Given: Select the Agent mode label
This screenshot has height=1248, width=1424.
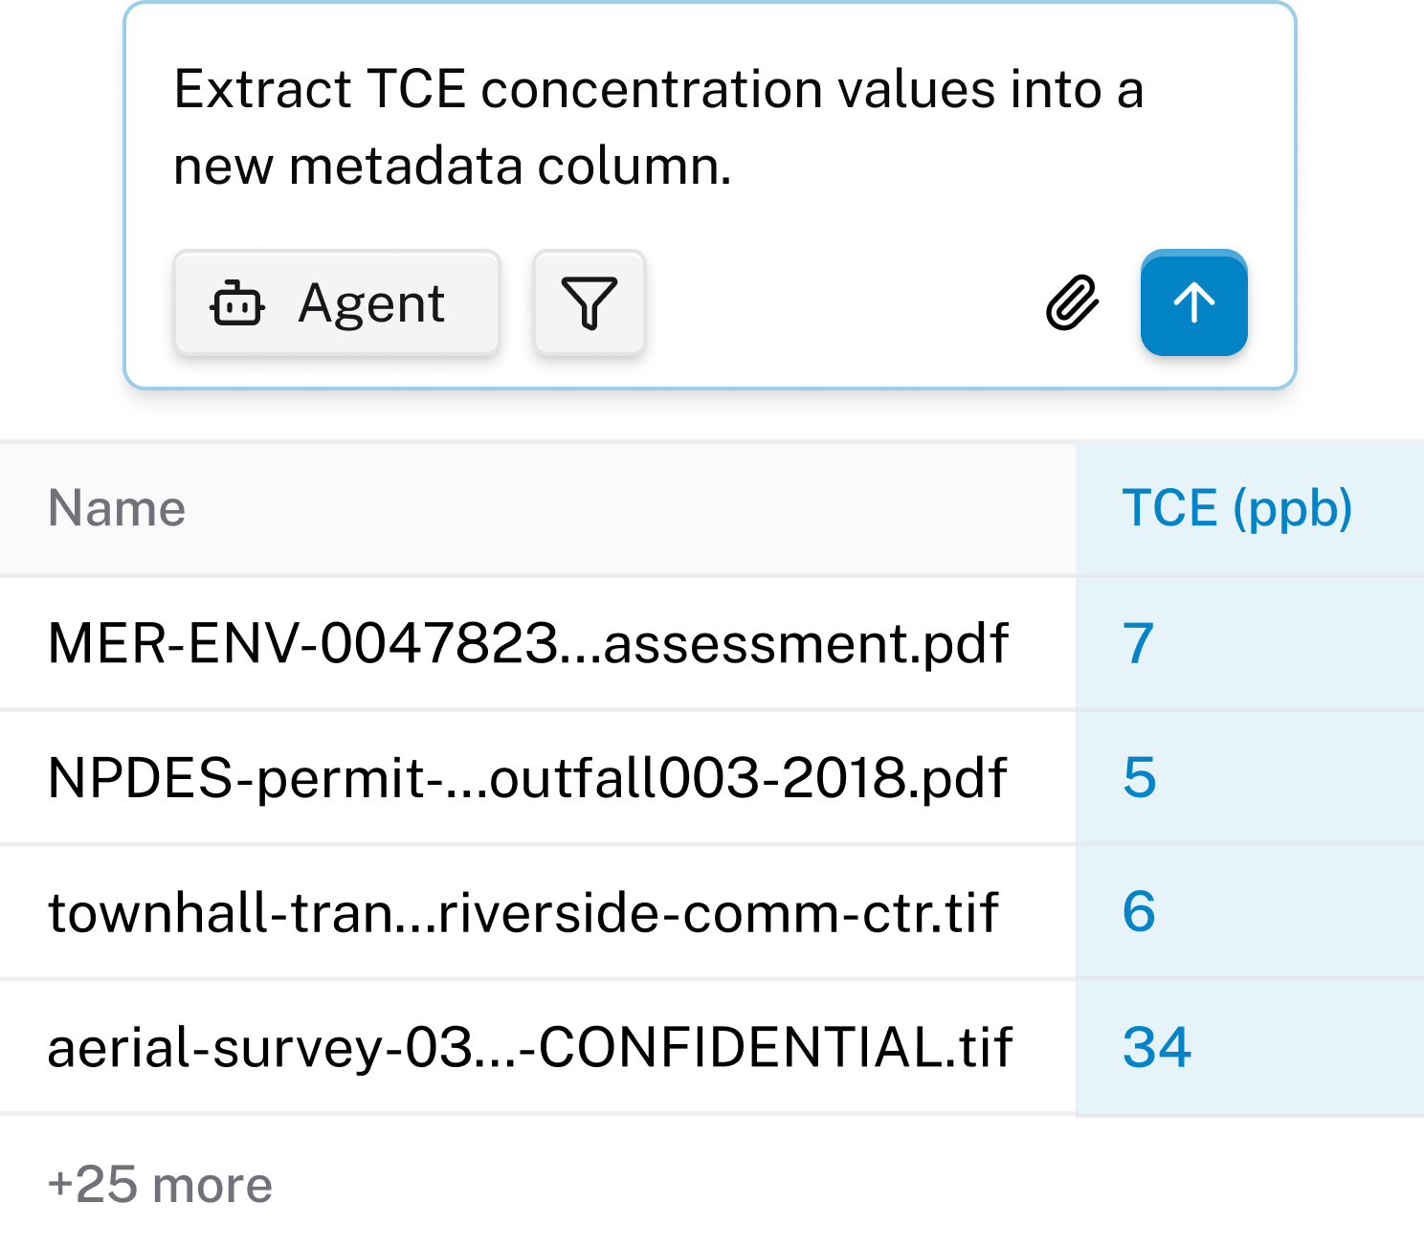Looking at the screenshot, I should 371,304.
